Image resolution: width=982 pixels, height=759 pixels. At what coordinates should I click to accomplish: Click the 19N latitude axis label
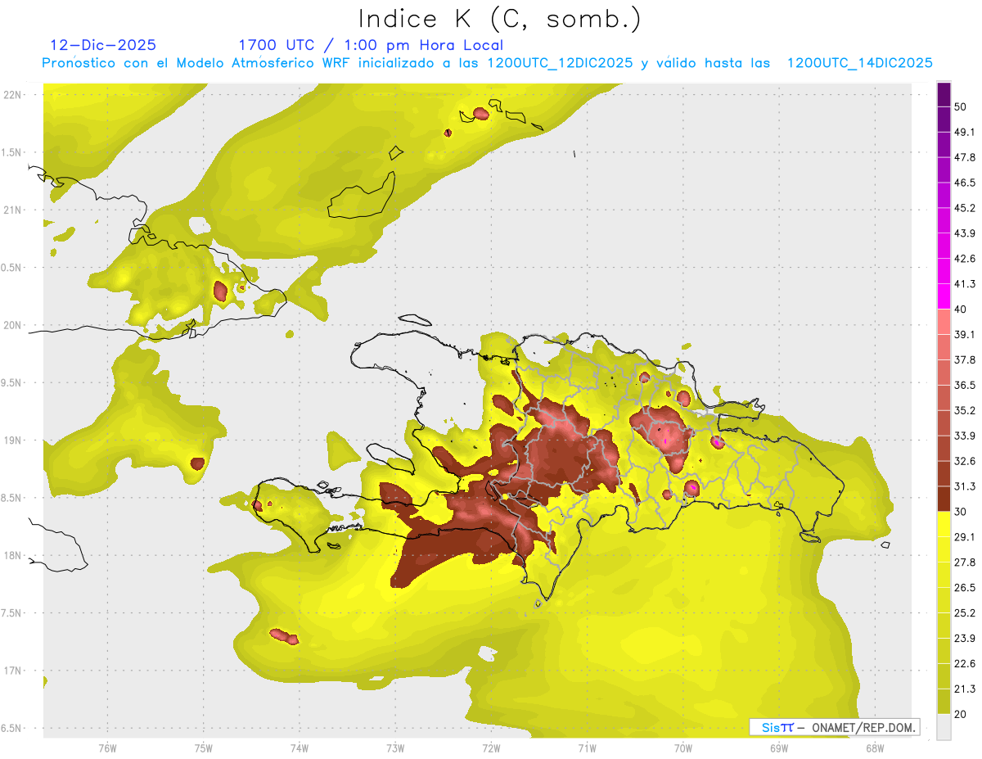click(15, 440)
